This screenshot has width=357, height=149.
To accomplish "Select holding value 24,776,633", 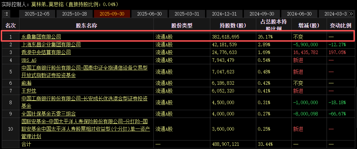I will (x=225, y=52).
